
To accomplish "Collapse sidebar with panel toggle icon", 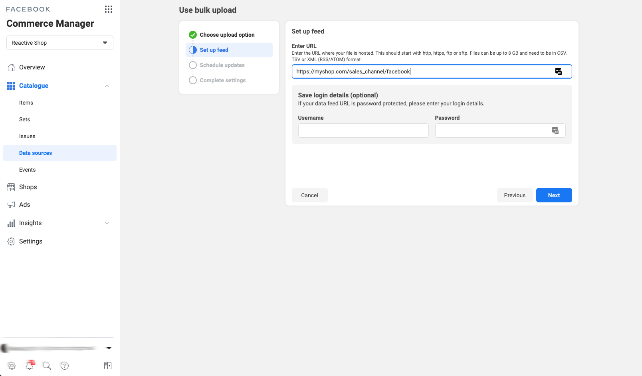I will [108, 366].
